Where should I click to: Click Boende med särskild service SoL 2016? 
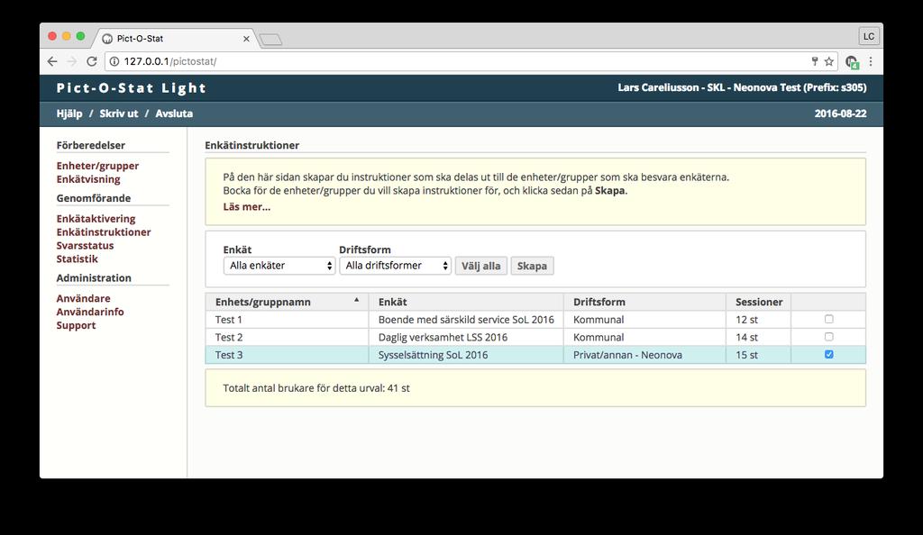pos(466,319)
